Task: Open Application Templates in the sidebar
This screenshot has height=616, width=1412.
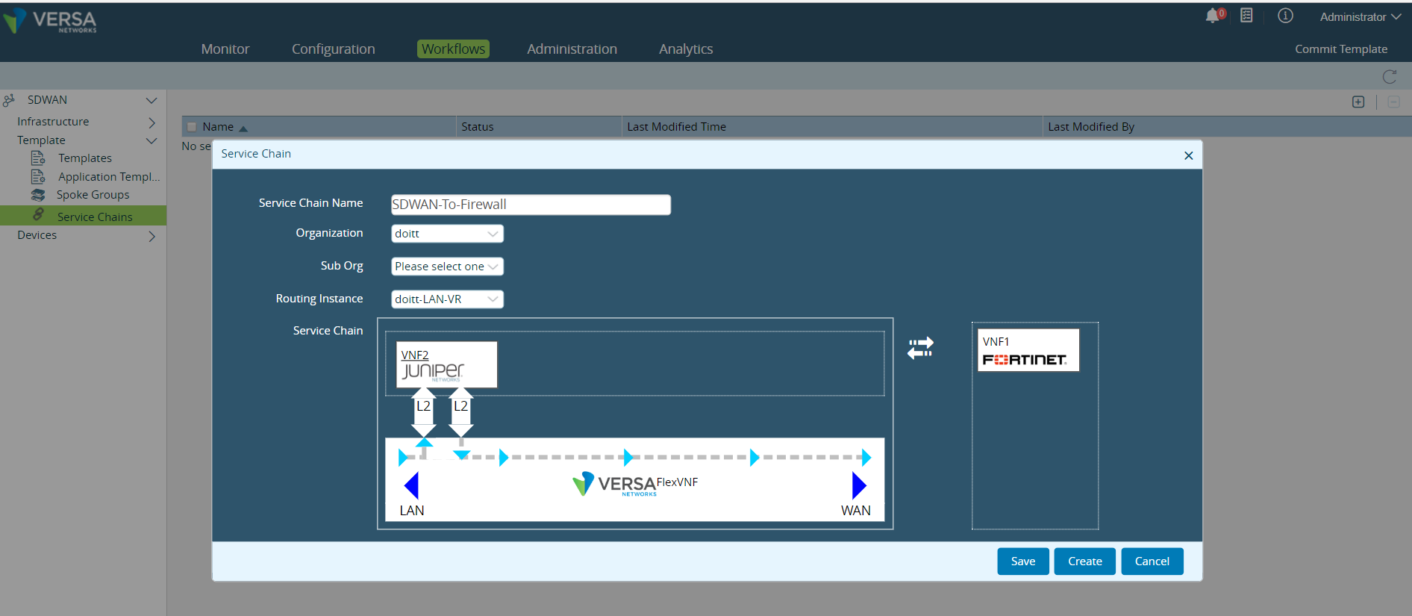Action: tap(109, 177)
